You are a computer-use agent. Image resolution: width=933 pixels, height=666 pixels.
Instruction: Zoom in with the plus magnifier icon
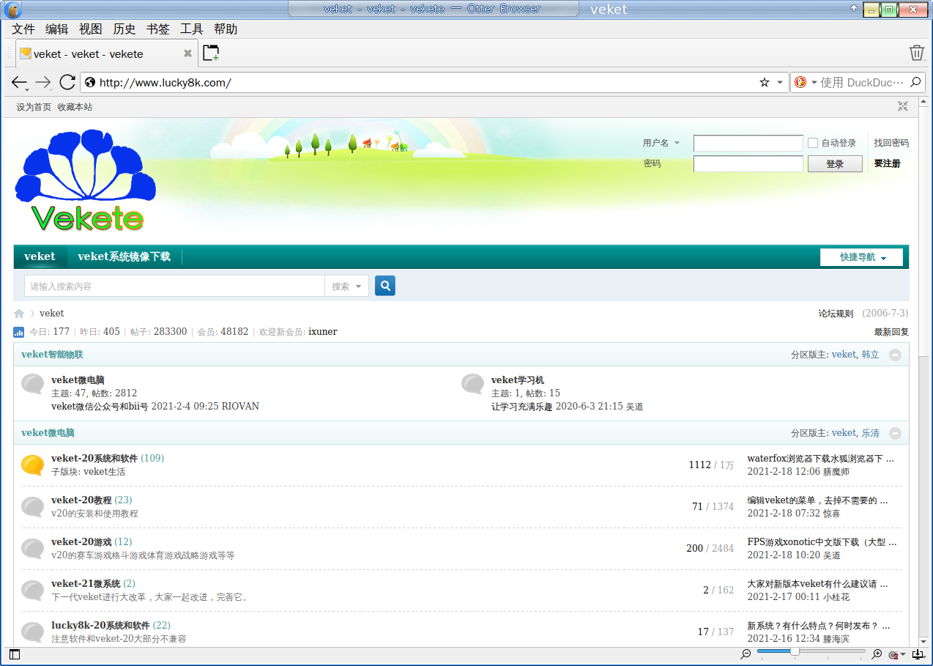coord(877,654)
